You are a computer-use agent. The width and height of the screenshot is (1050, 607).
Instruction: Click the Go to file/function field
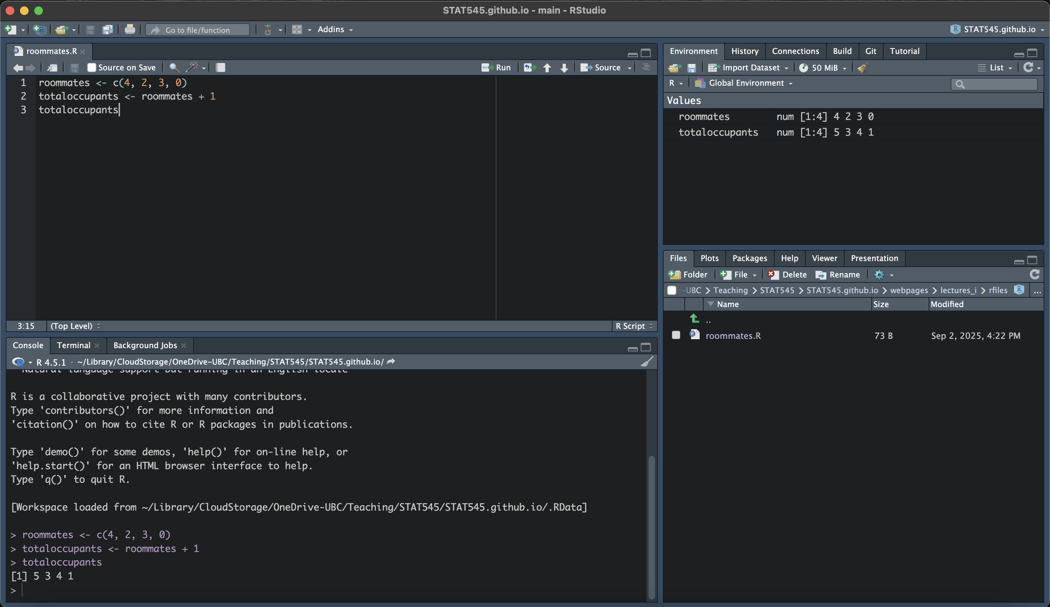click(198, 30)
